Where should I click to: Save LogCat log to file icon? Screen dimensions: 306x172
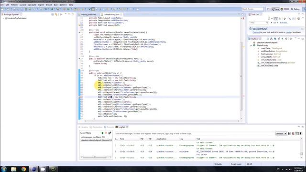coord(289,134)
